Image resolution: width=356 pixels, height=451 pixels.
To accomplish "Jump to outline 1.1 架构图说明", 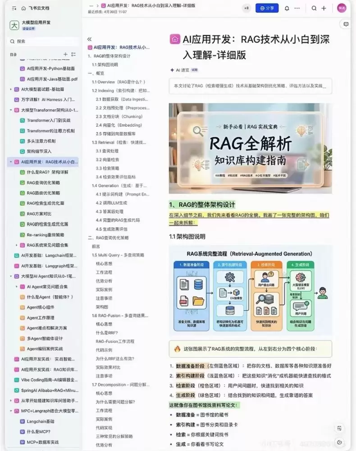I will coord(105,64).
